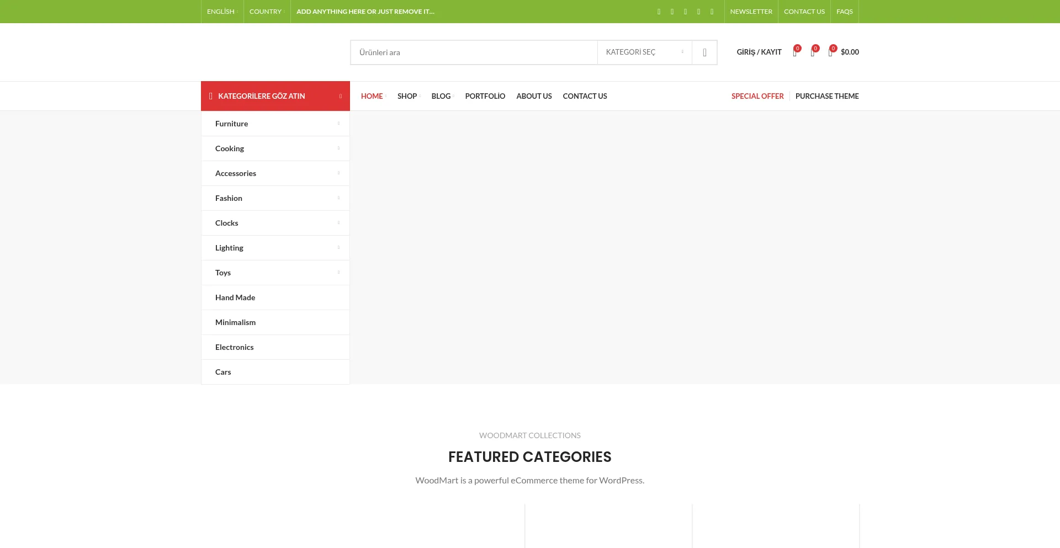
Task: Click the 'Featured Categories' heading
Action: click(530, 457)
